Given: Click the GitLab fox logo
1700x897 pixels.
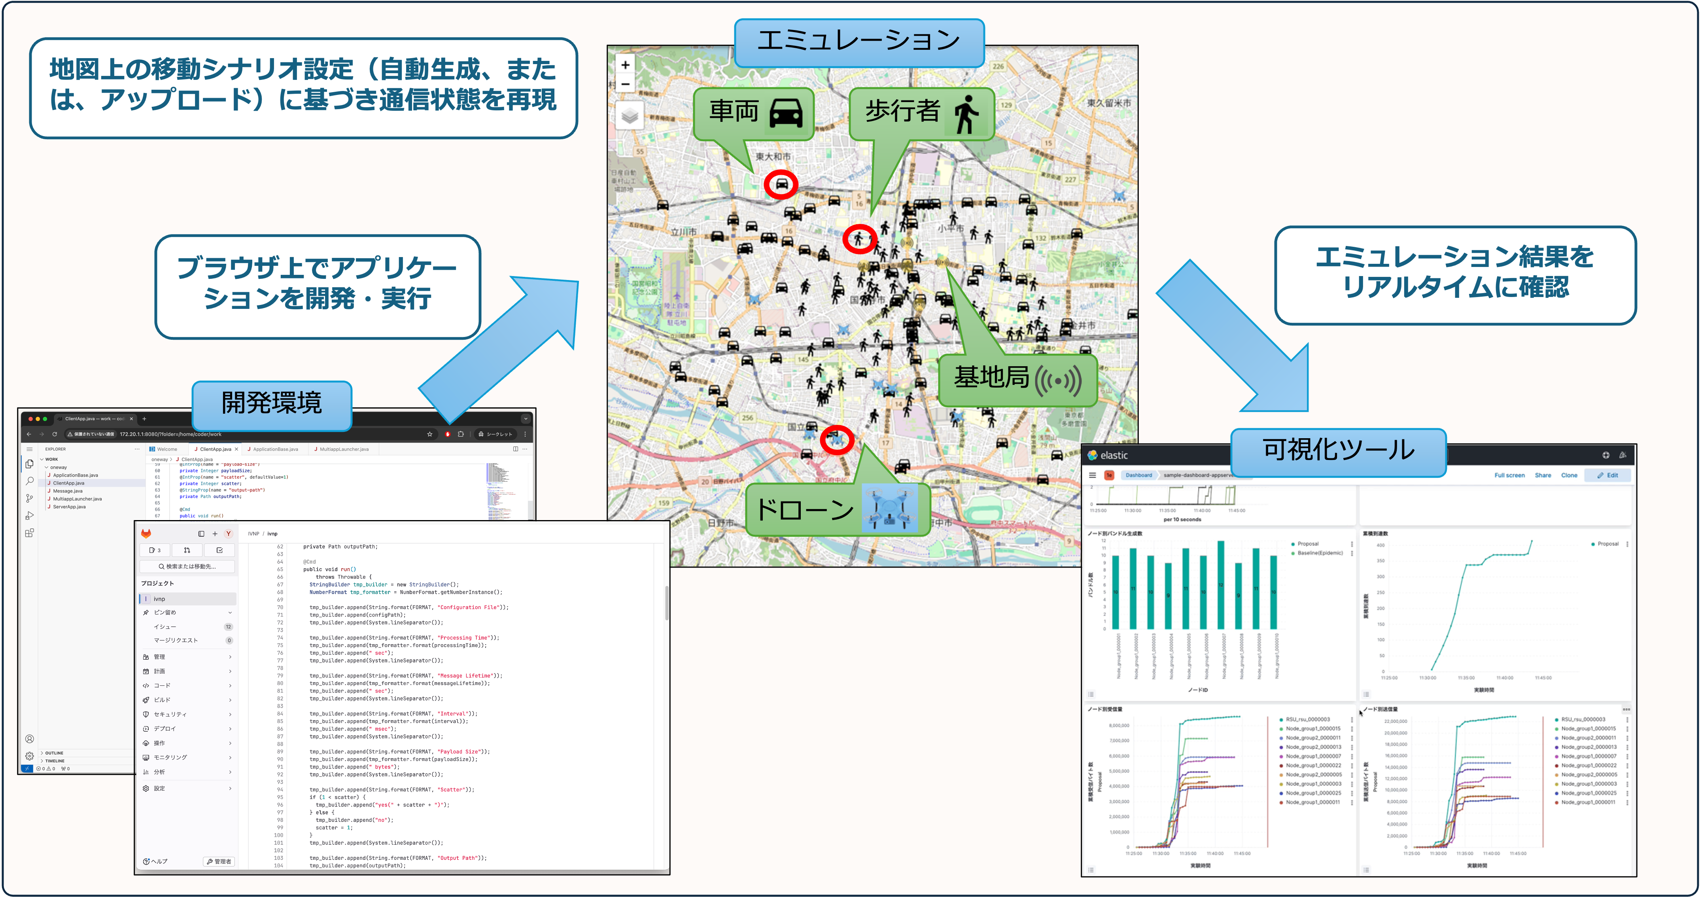Looking at the screenshot, I should tap(146, 533).
